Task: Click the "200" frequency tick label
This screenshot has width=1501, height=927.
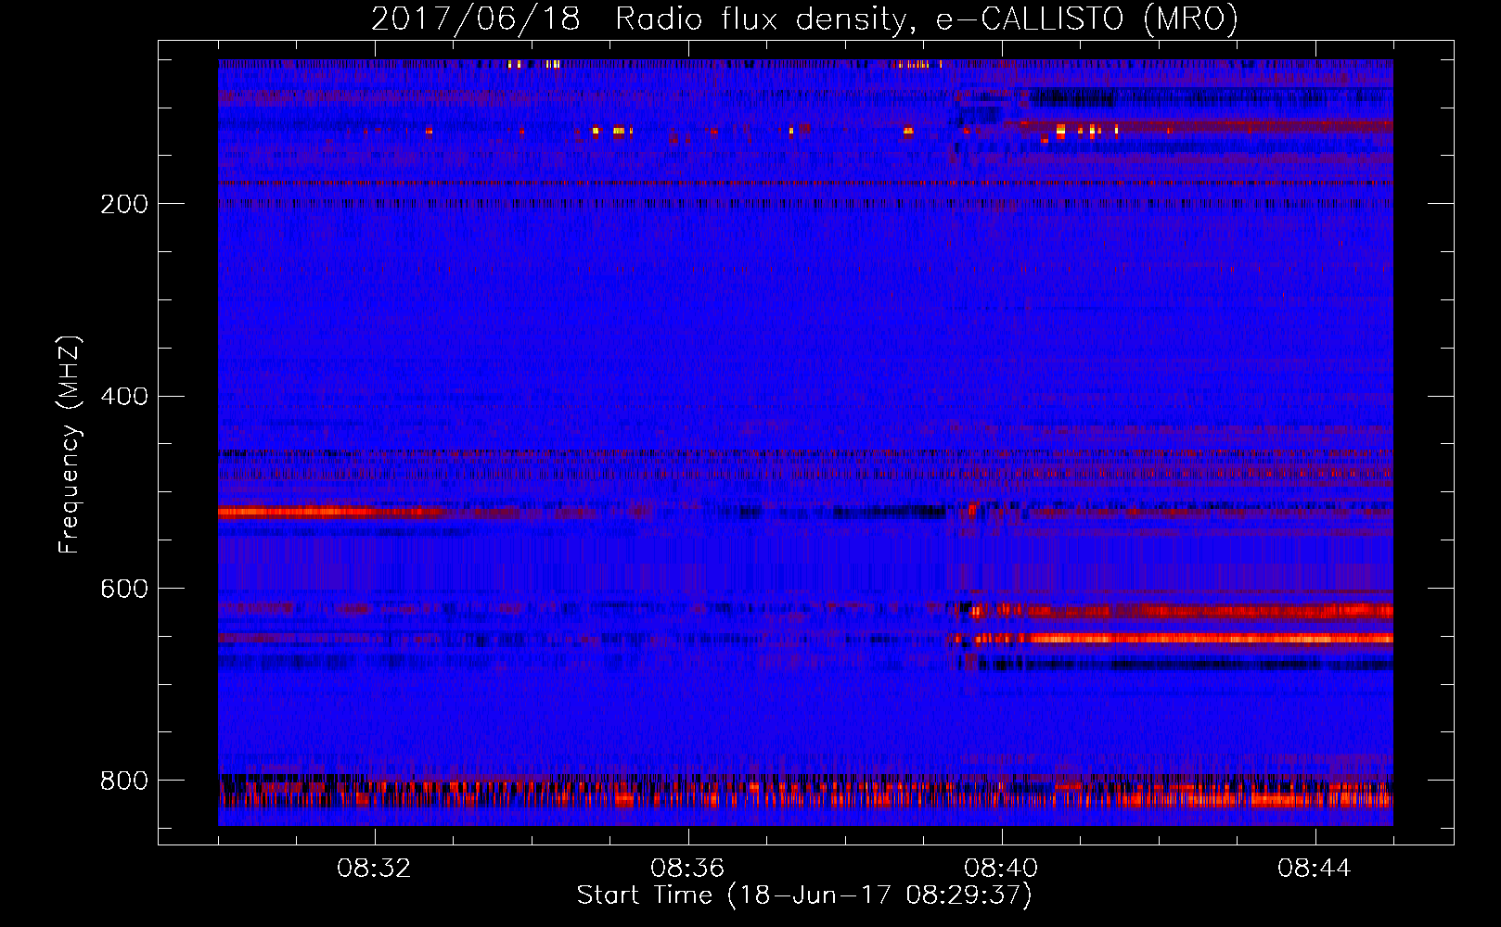Action: [x=124, y=204]
